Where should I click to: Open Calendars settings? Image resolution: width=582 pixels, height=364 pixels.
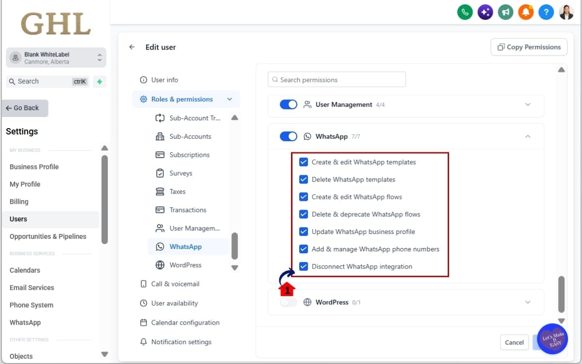(x=25, y=270)
